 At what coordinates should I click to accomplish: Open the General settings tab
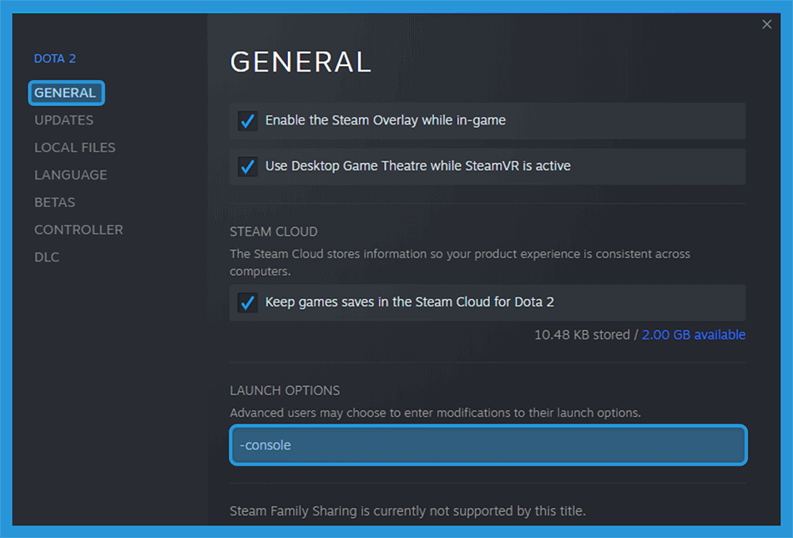pos(66,93)
